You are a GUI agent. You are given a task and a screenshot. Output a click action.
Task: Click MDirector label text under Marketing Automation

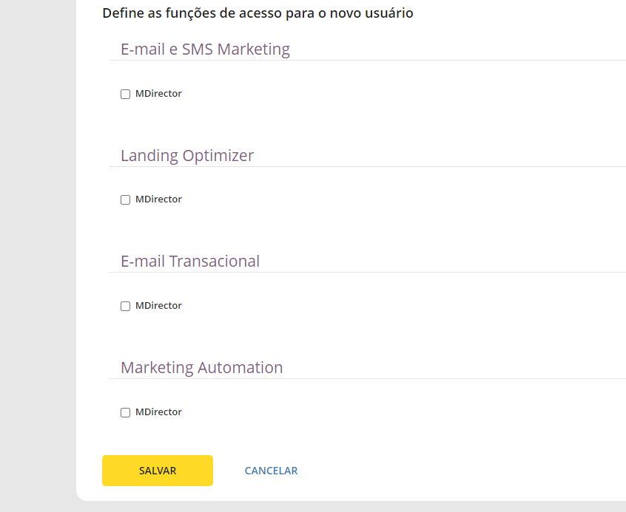coord(158,412)
